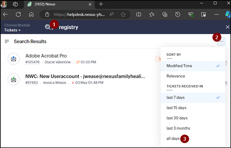Click the 01:50 PM timestamp

(x=88, y=62)
